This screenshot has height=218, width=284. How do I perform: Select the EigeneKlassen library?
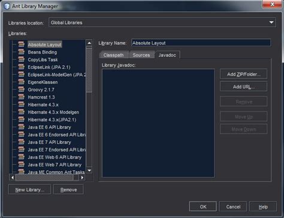(x=43, y=82)
